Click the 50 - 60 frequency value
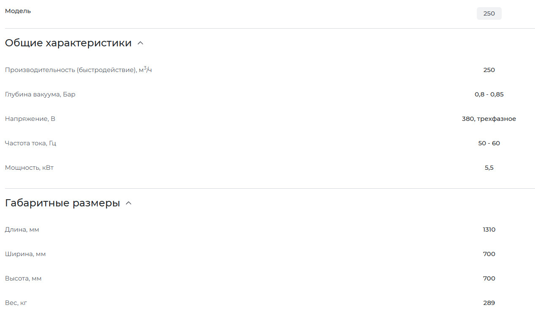The height and width of the screenshot is (326, 535). (489, 143)
